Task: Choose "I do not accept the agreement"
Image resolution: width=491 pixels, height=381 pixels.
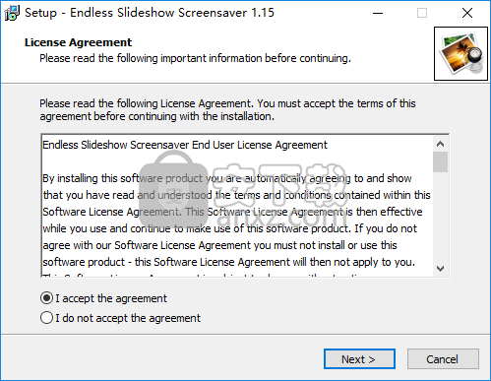Action: [x=46, y=318]
